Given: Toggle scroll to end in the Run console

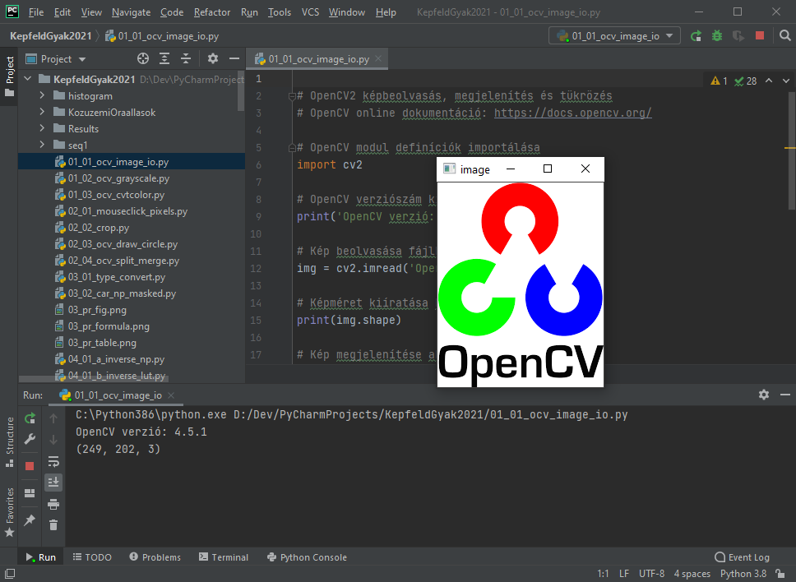Looking at the screenshot, I should pyautogui.click(x=53, y=482).
